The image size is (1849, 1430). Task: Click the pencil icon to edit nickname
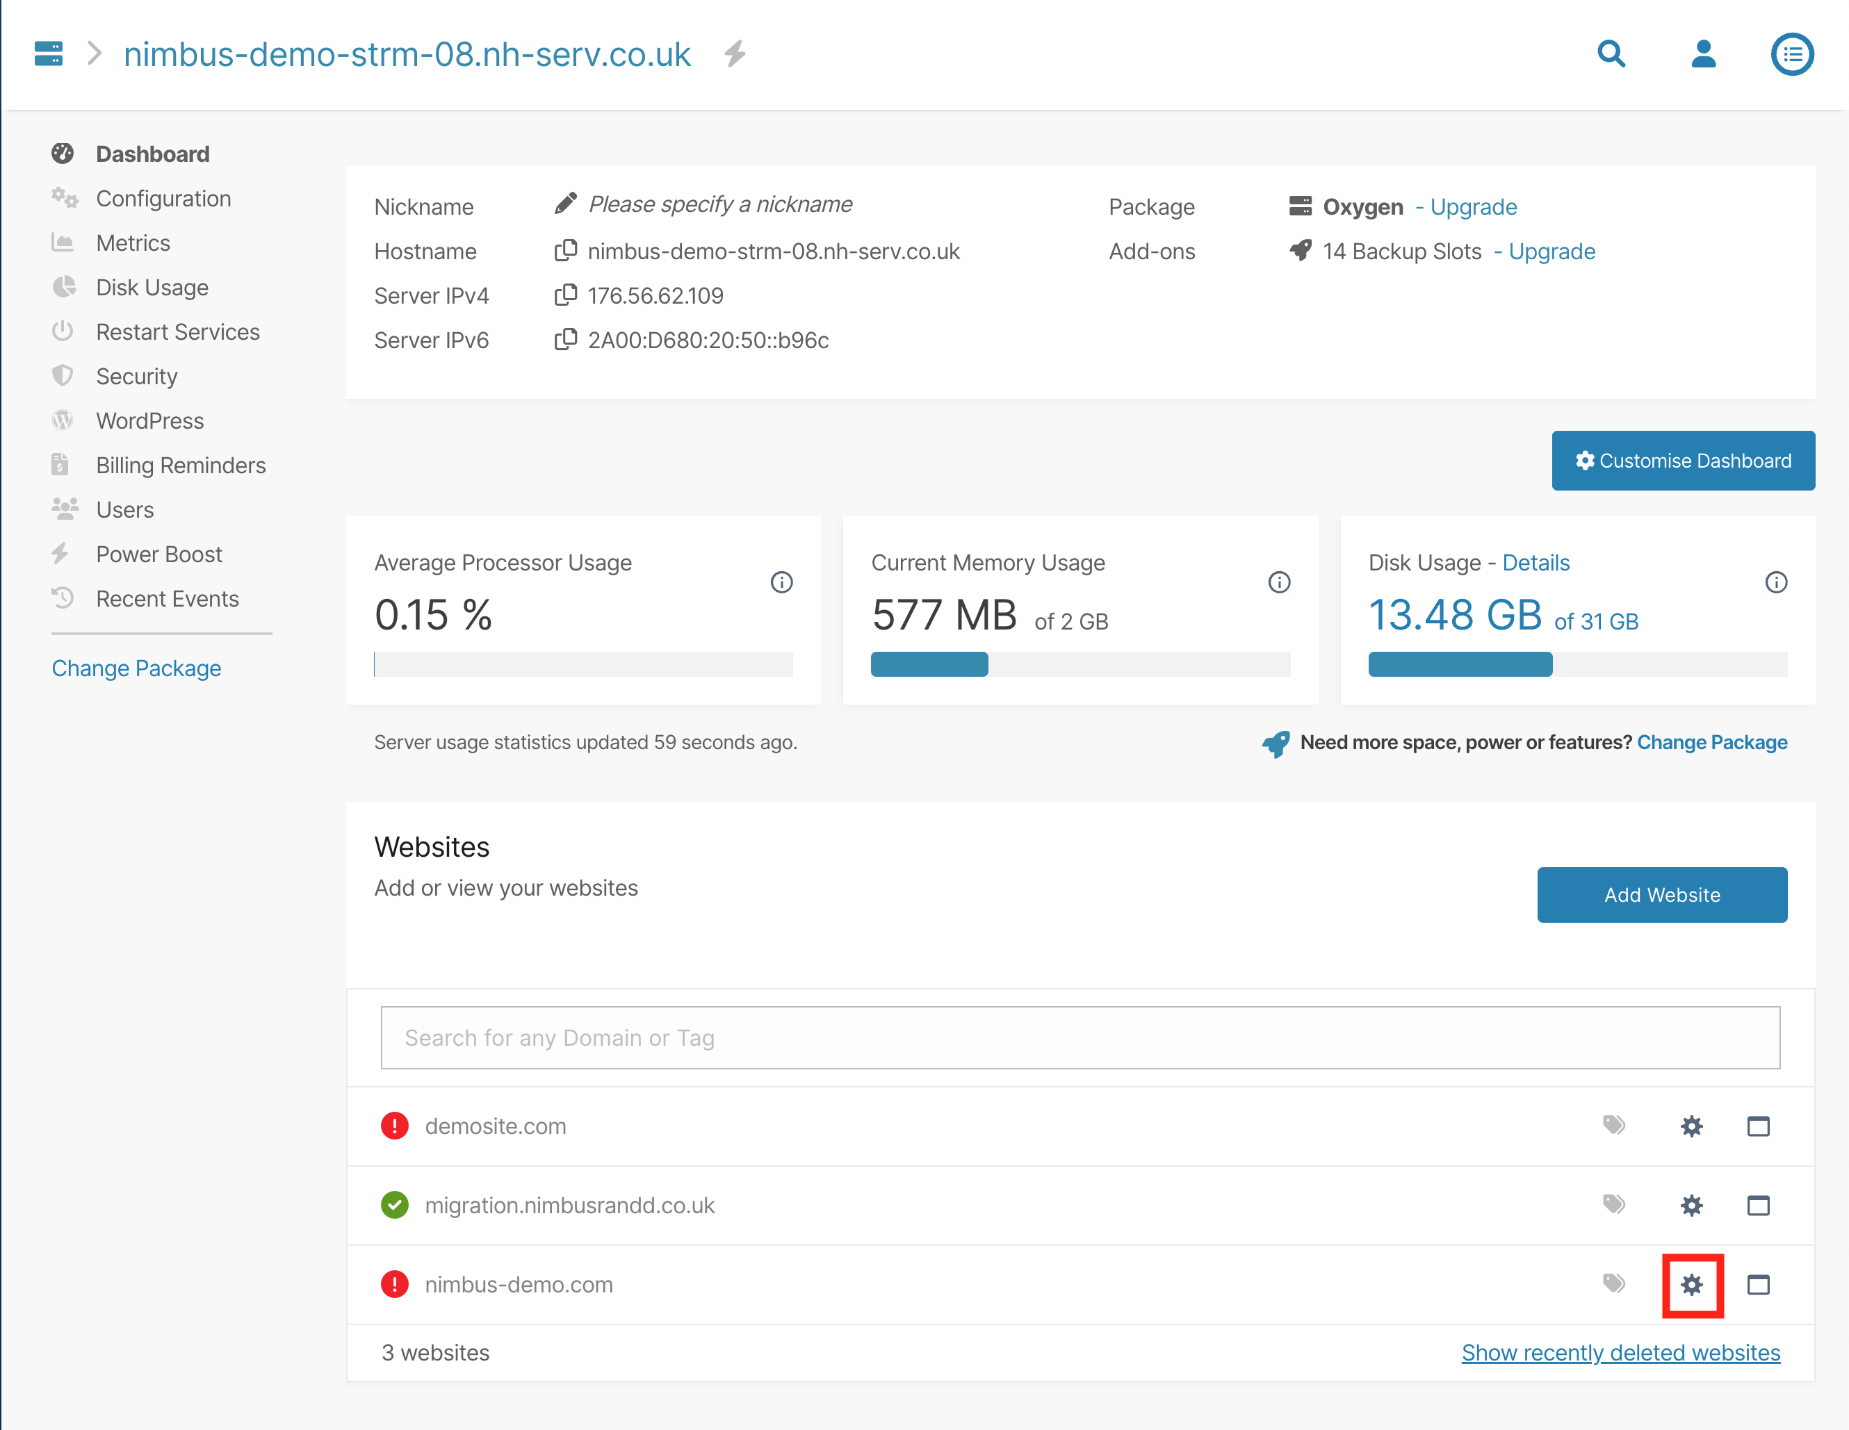[566, 204]
